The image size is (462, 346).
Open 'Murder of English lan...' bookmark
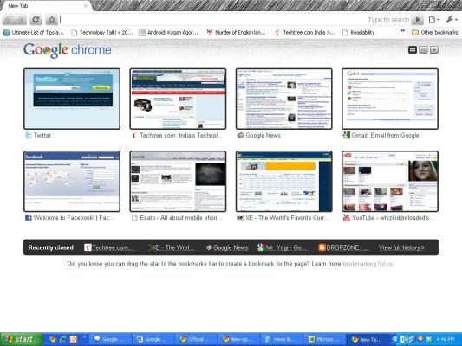tap(236, 32)
